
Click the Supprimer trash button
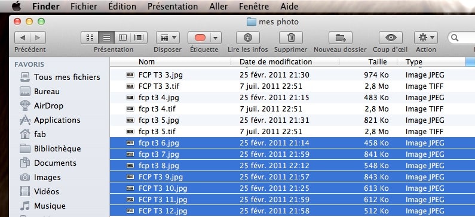click(x=291, y=38)
